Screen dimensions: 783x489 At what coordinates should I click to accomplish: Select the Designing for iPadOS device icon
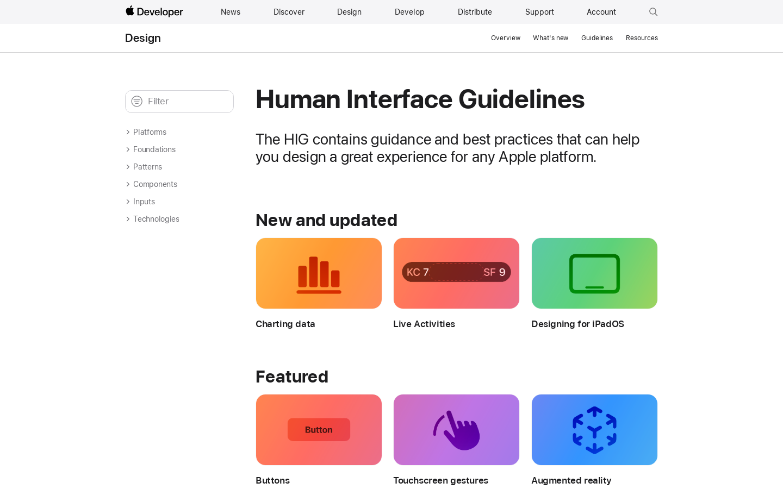pyautogui.click(x=594, y=273)
